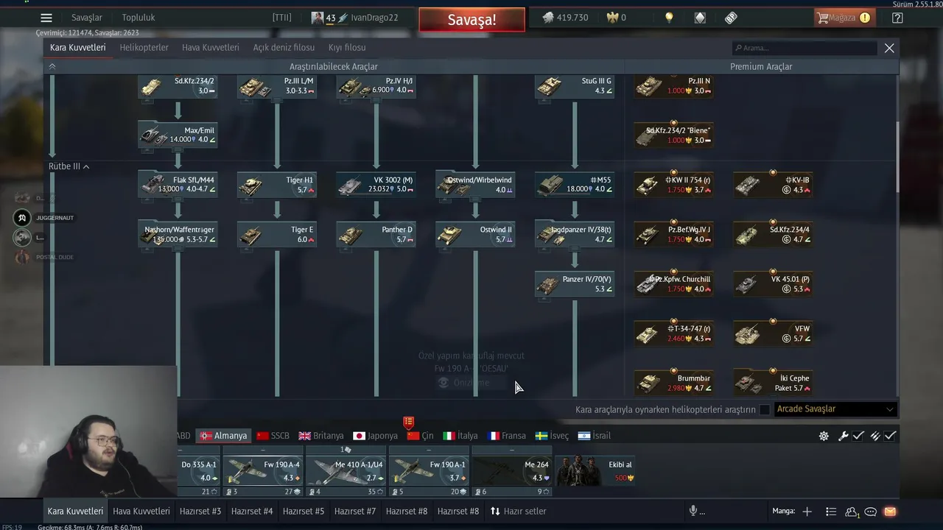
Task: Open the Mağaza store button
Action: point(844,18)
